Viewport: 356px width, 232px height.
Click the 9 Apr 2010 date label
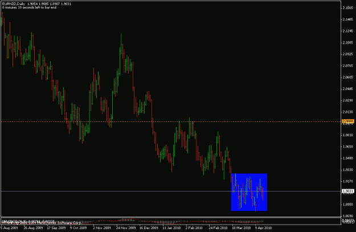pos(263,227)
